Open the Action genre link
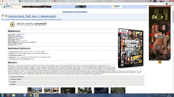 pos(13,36)
